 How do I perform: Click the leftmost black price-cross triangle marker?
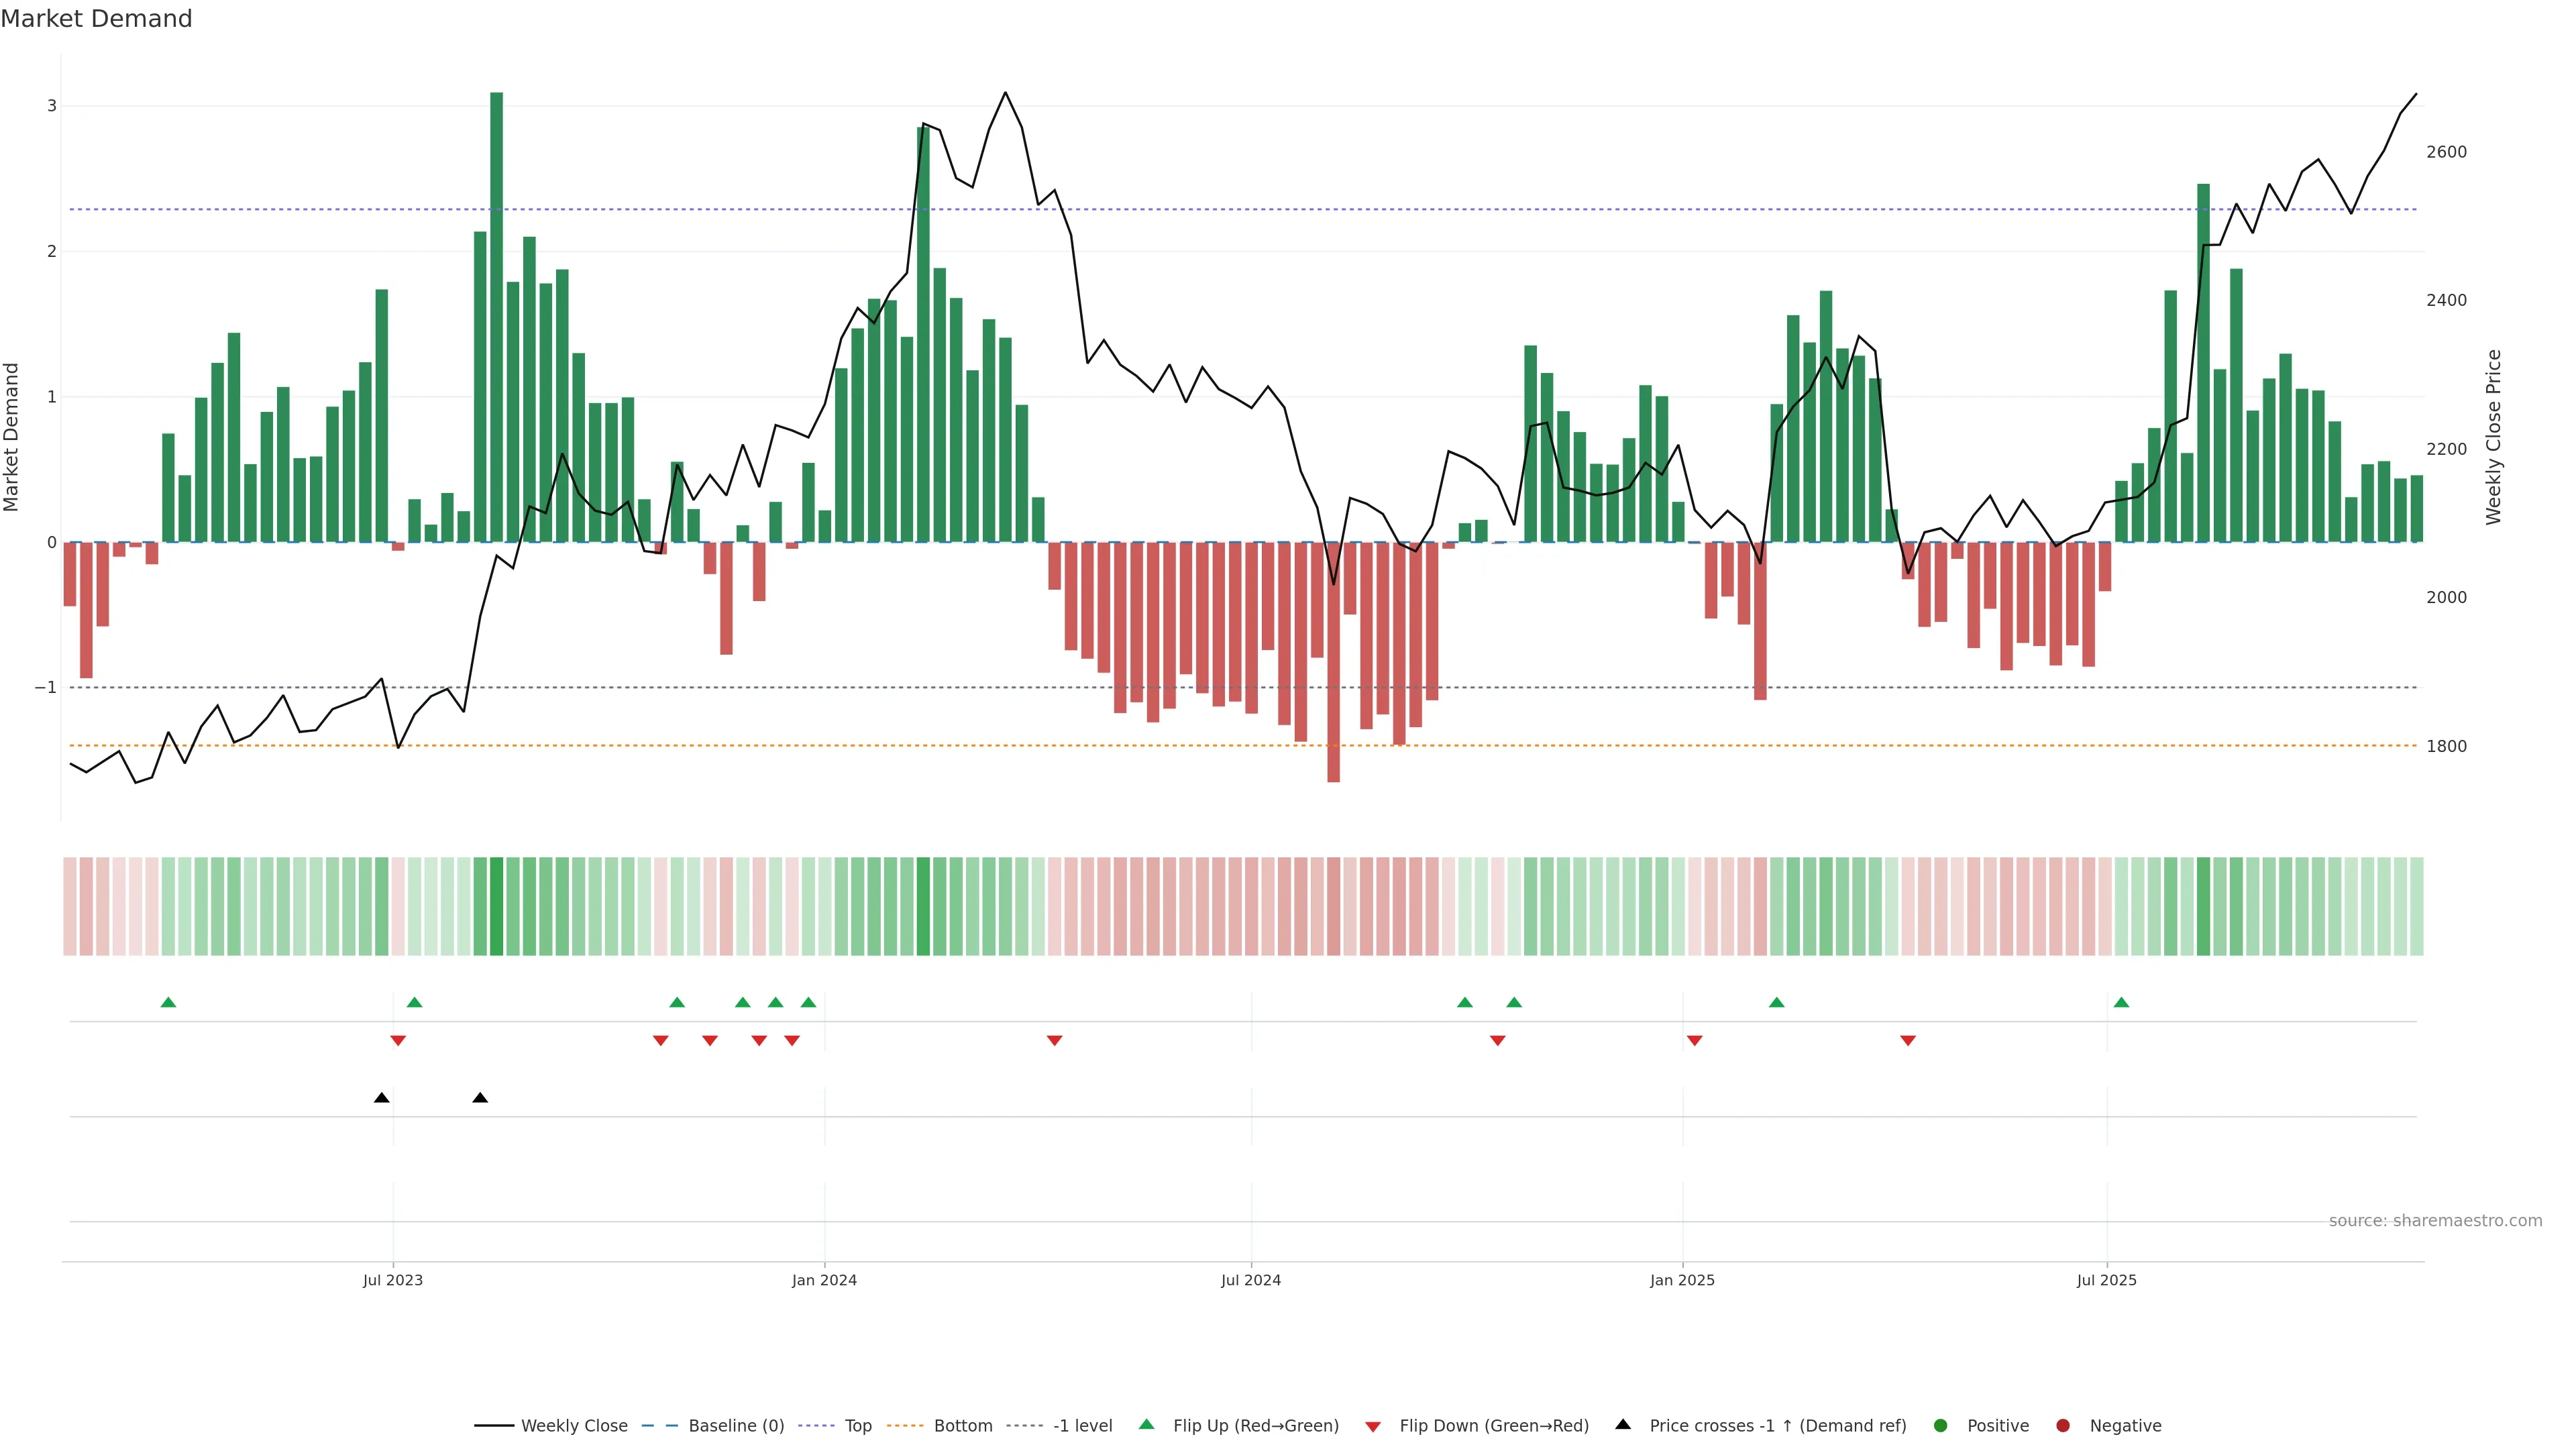click(x=381, y=1098)
